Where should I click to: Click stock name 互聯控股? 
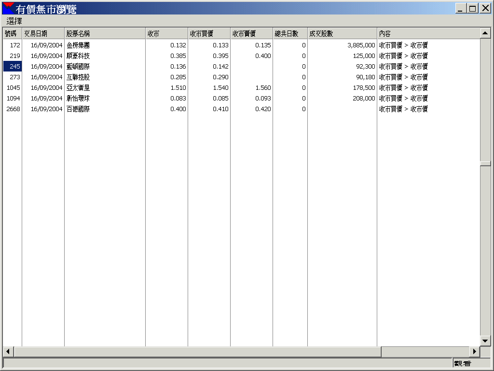[78, 77]
